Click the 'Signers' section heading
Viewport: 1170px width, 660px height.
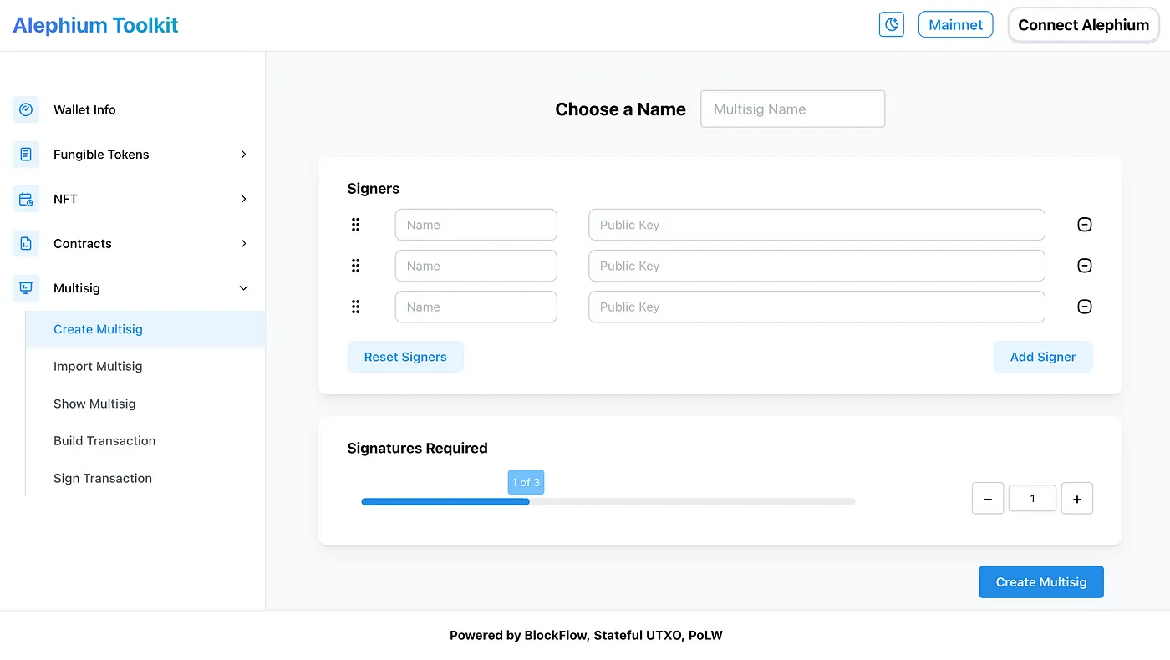[374, 189]
